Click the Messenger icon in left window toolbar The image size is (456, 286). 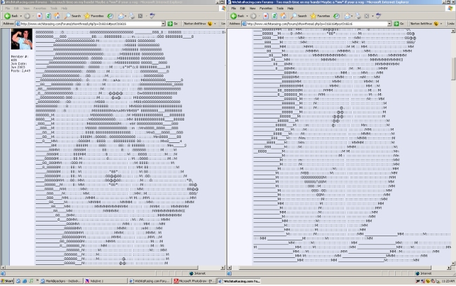pos(152,15)
